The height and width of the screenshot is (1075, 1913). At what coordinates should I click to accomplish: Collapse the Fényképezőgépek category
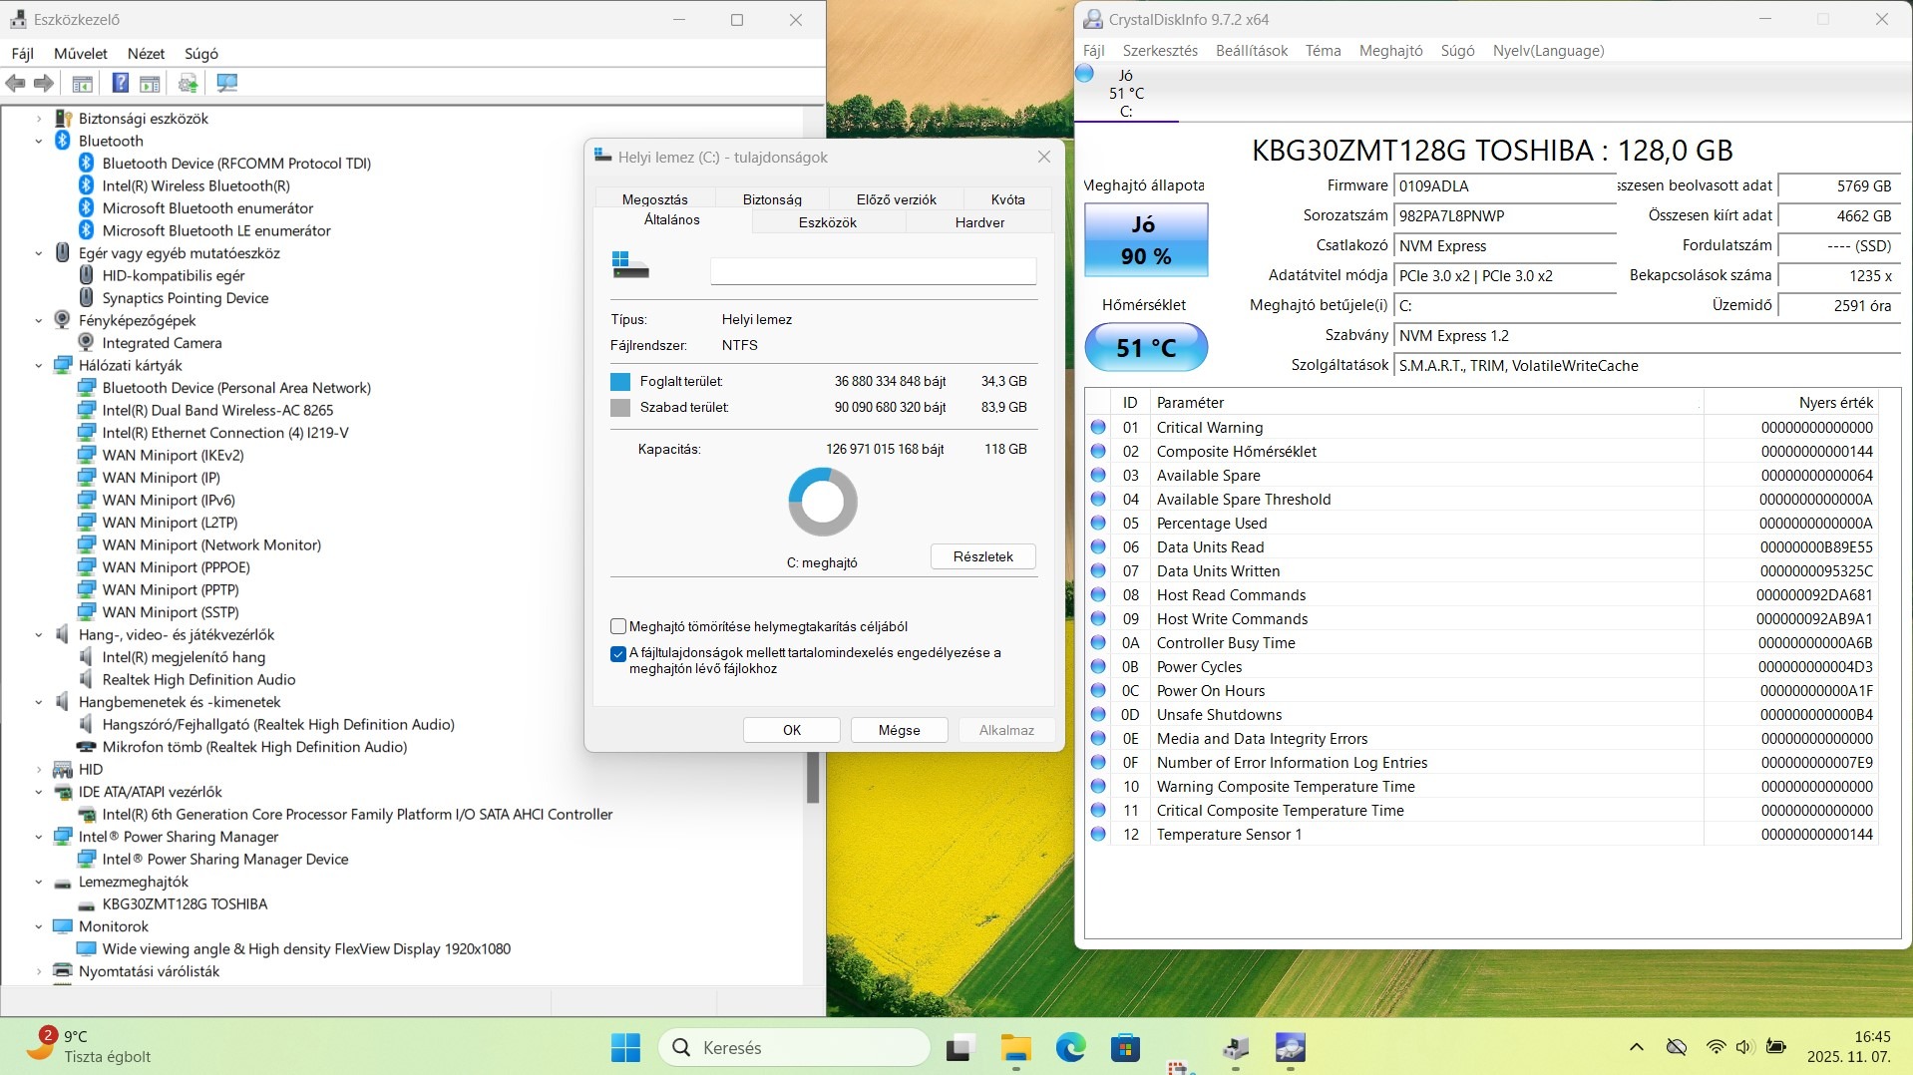point(39,320)
